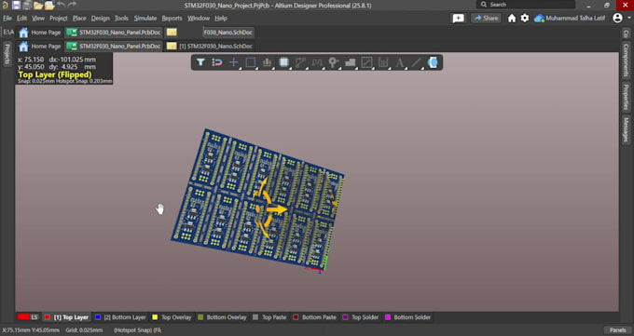
Task: Open the align objects tool
Action: (267, 62)
